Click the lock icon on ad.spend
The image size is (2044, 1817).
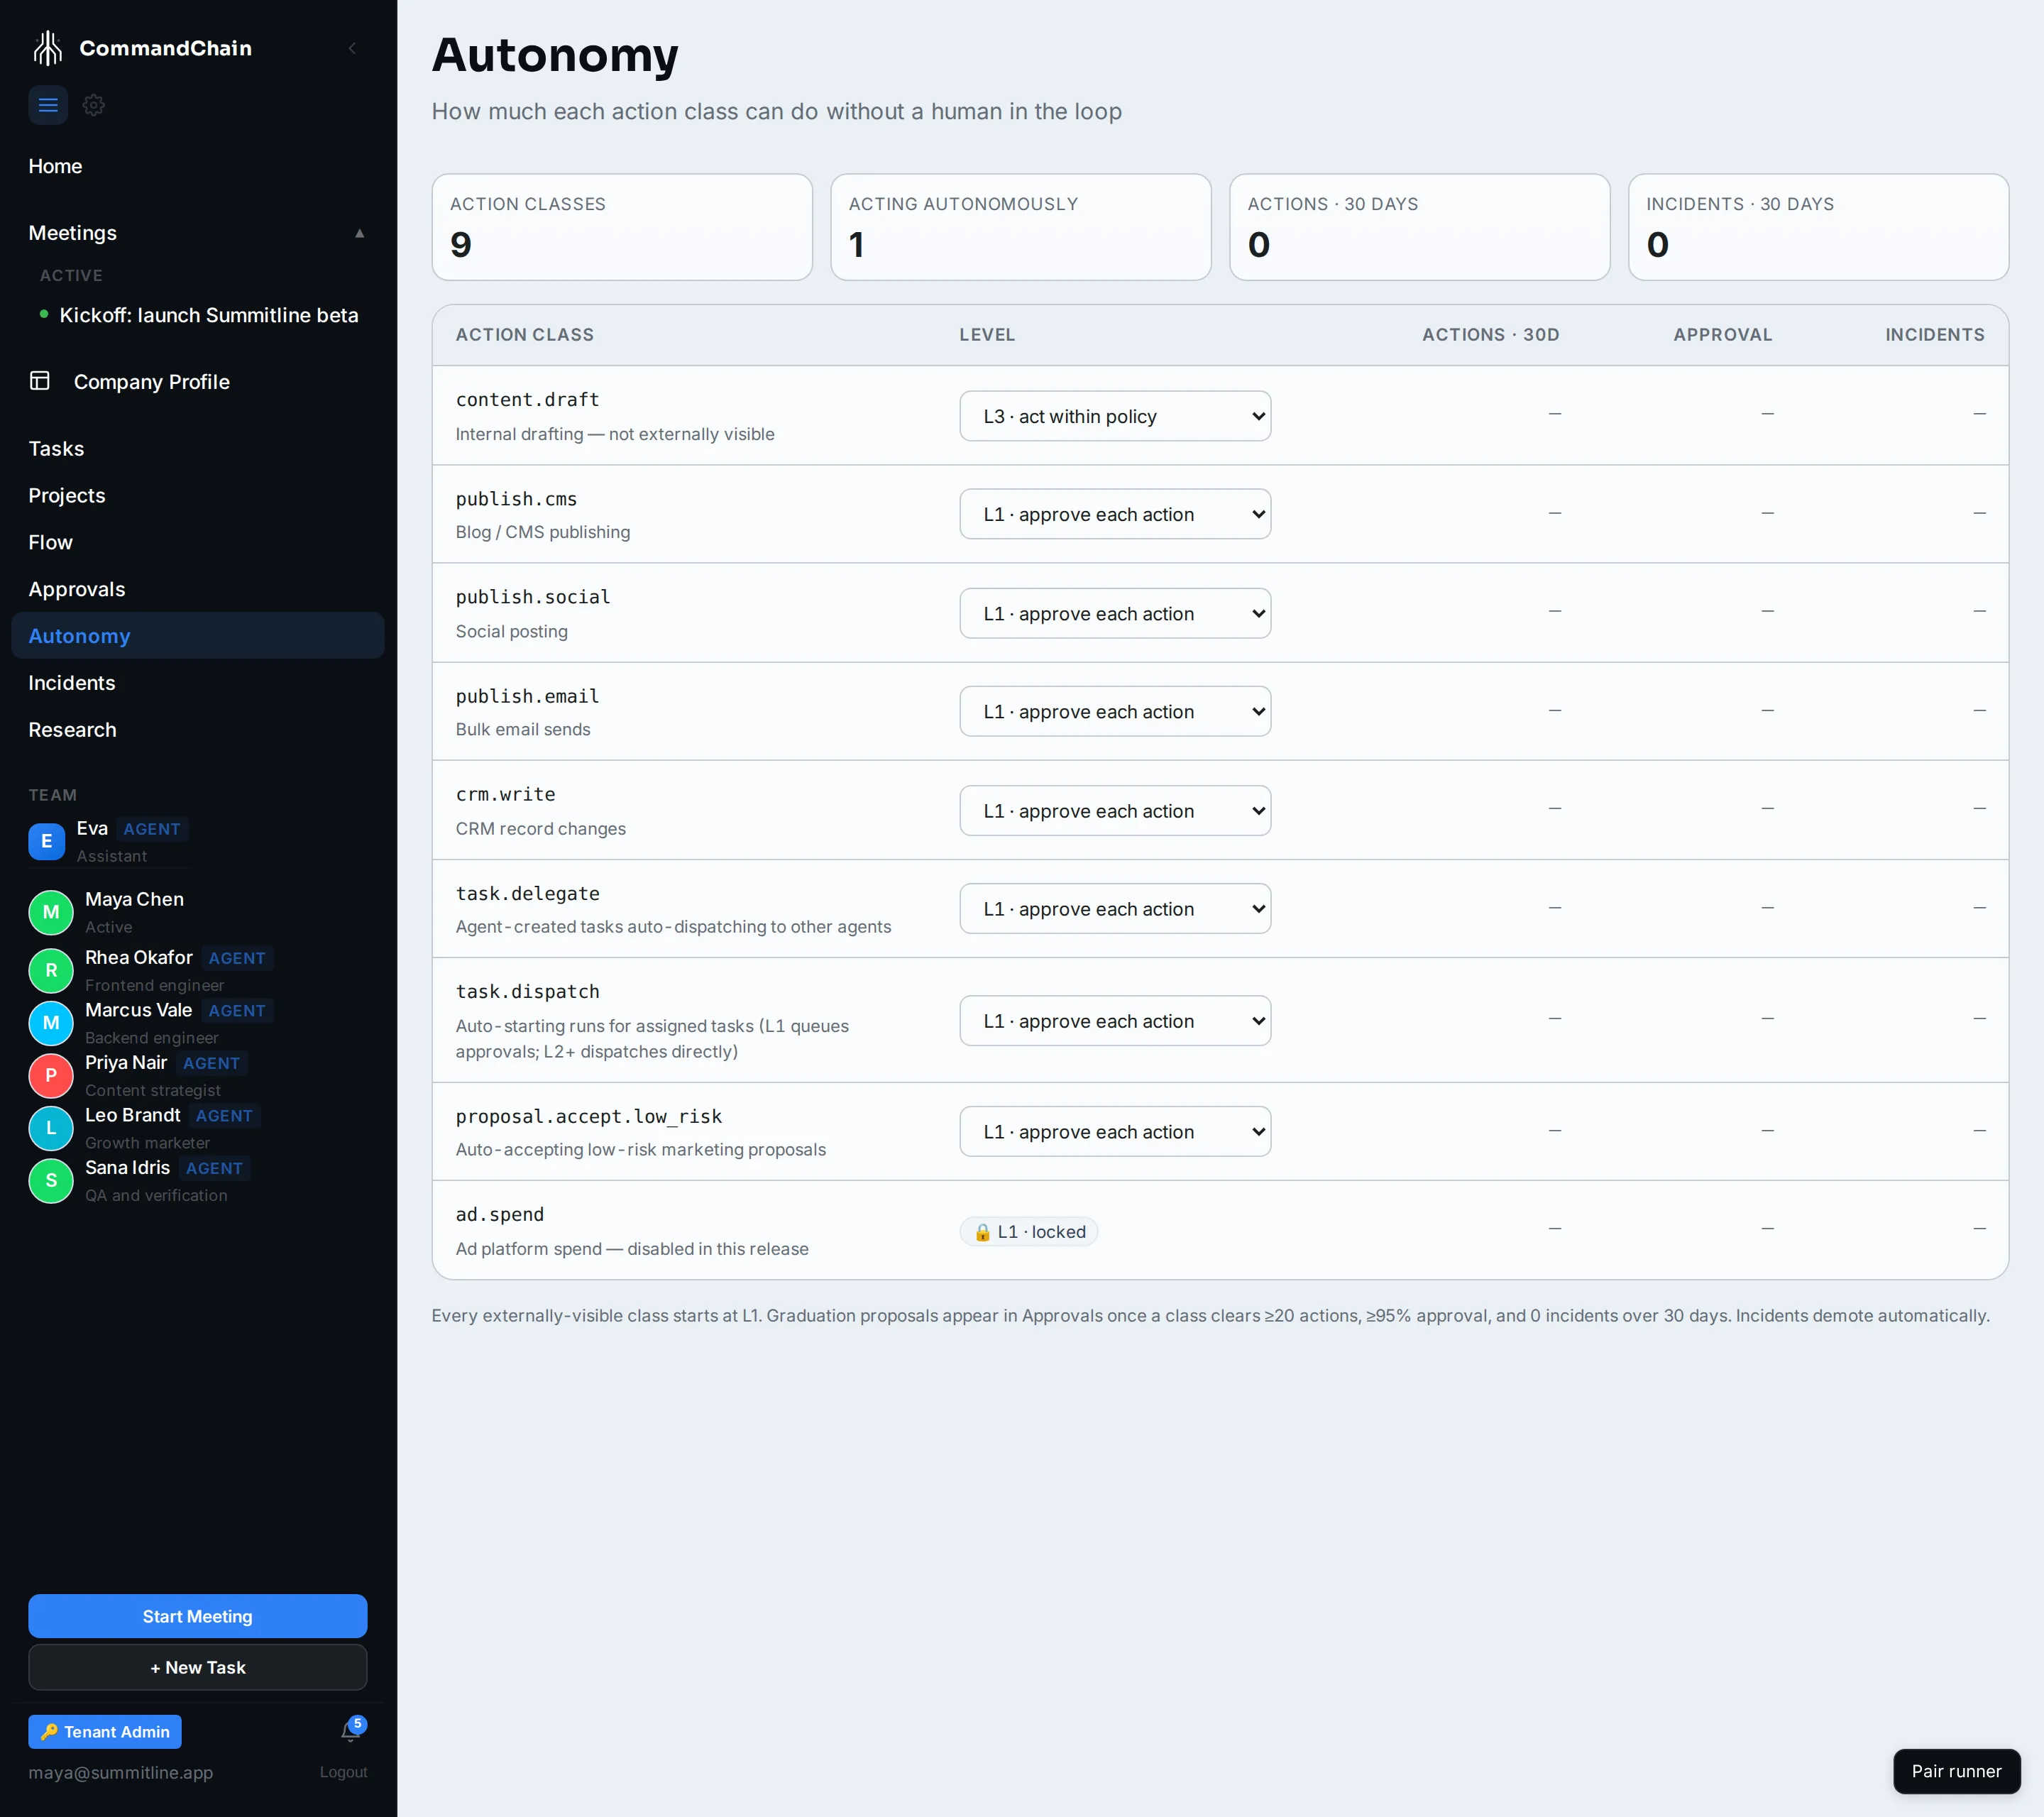(983, 1232)
